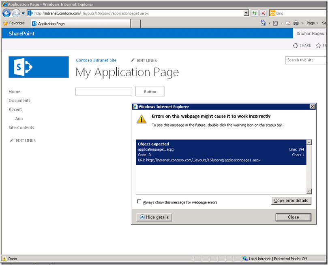Click the Bing search provider icon

click(272, 13)
